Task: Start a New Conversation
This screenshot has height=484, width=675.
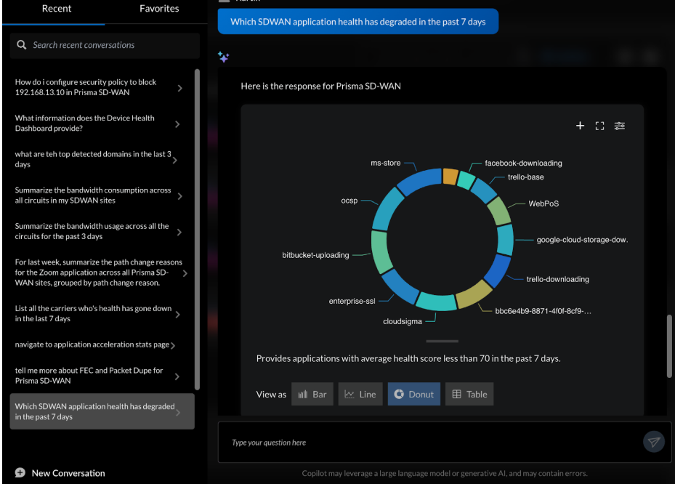Action: click(68, 472)
